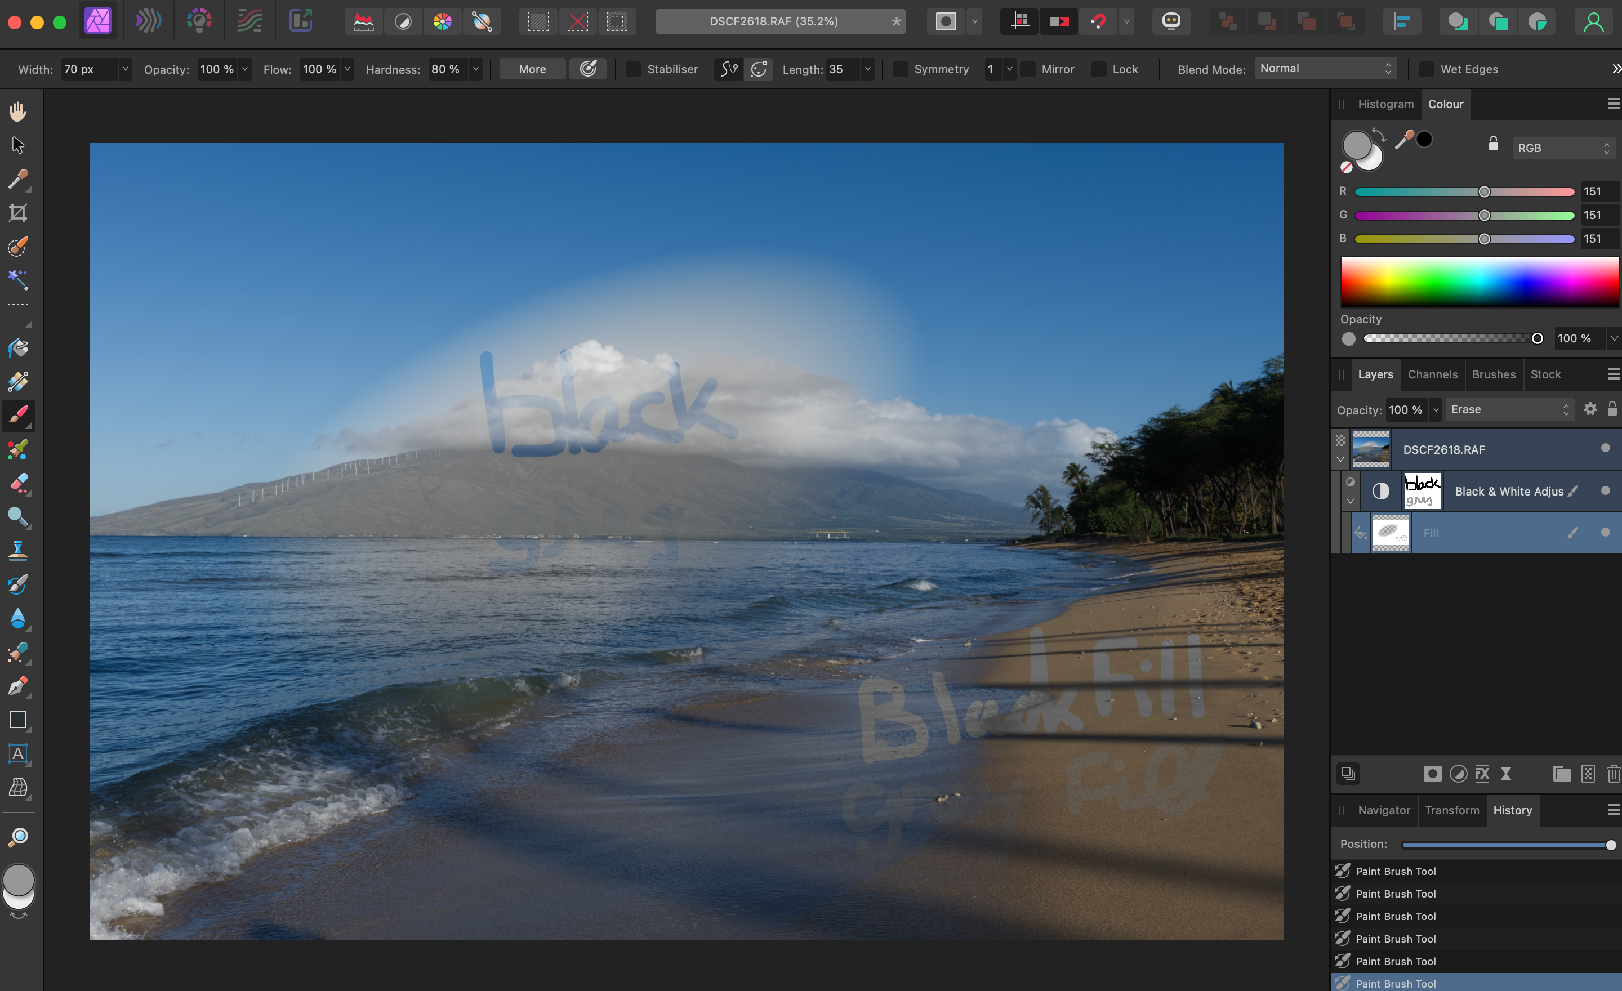
Task: Select the Gradient tool
Action: [18, 382]
